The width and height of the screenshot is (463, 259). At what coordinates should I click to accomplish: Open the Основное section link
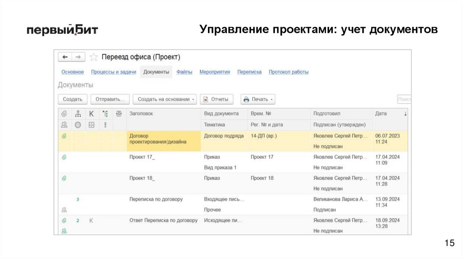(x=73, y=72)
